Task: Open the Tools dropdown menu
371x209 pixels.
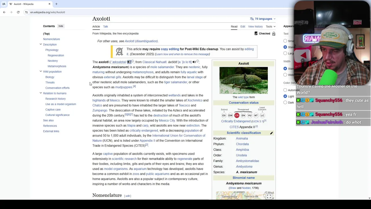Action: pos(271,27)
